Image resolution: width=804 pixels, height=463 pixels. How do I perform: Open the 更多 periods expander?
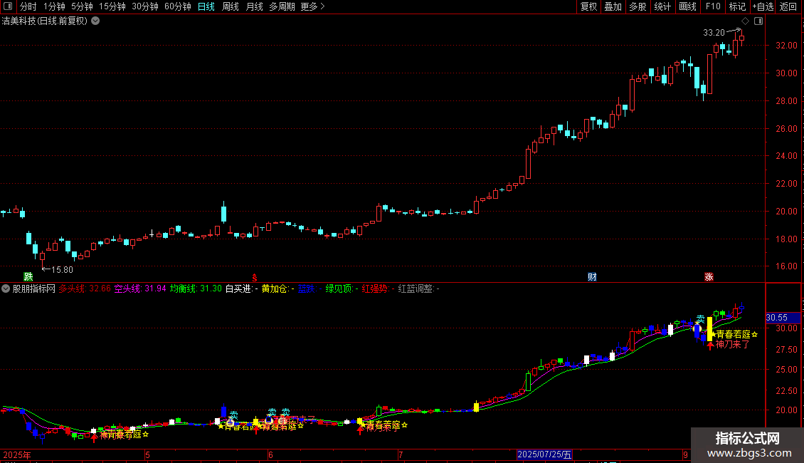pos(312,6)
